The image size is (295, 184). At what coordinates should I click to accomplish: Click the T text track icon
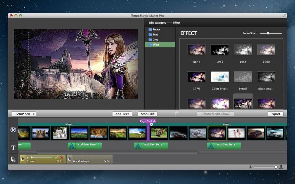click(x=13, y=148)
